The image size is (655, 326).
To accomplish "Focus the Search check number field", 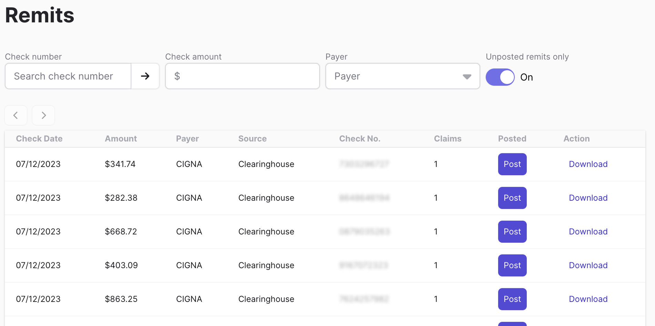I will pyautogui.click(x=68, y=76).
